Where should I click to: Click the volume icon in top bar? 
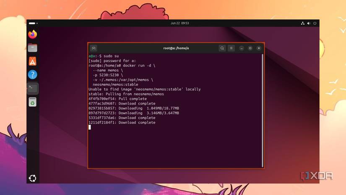click(x=309, y=23)
